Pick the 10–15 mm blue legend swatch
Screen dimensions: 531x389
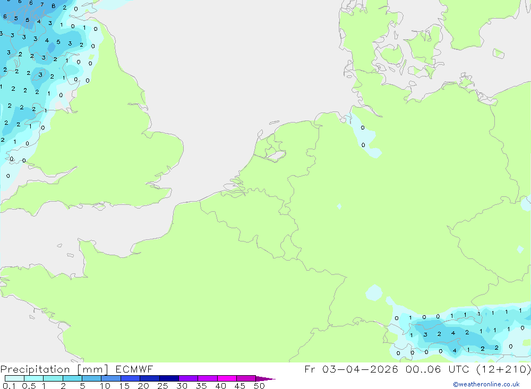(111, 378)
